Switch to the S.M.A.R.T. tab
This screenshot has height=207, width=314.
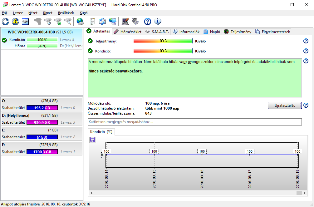pos(157,32)
